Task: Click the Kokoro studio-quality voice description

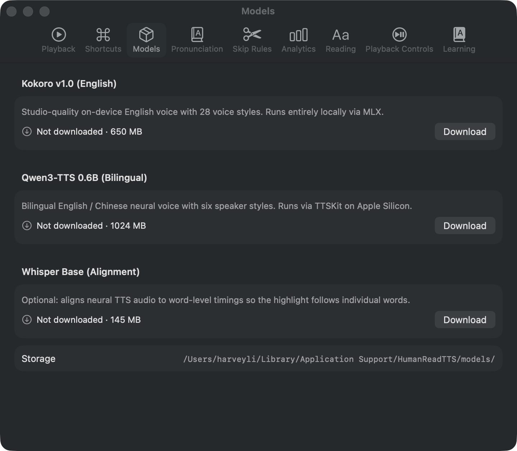Action: 202,112
